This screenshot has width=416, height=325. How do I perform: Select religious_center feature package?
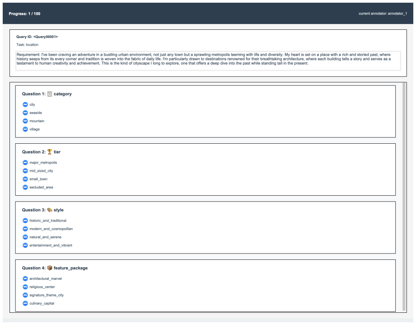25,287
